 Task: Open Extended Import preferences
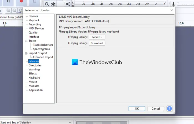(43, 57)
